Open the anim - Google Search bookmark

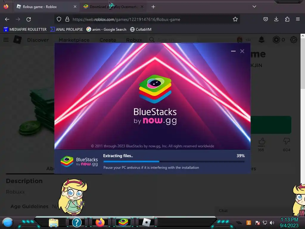click(x=106, y=30)
